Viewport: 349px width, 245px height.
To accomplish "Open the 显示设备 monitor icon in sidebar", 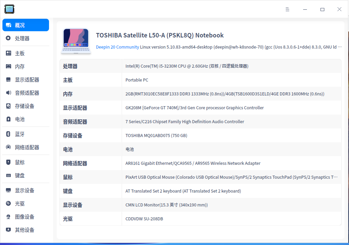I will pyautogui.click(x=8, y=191).
